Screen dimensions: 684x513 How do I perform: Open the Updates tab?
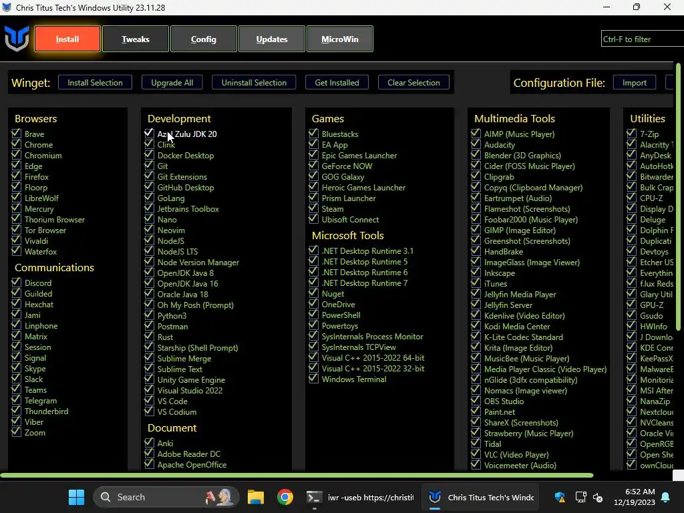pyautogui.click(x=271, y=39)
